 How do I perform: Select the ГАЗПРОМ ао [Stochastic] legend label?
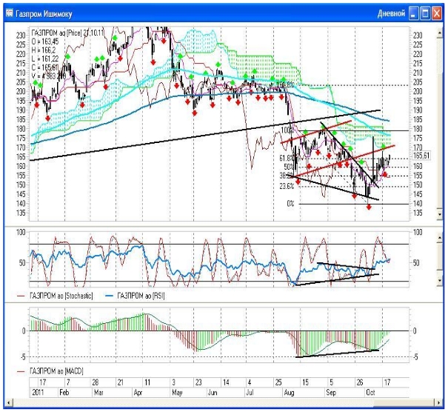click(x=61, y=296)
